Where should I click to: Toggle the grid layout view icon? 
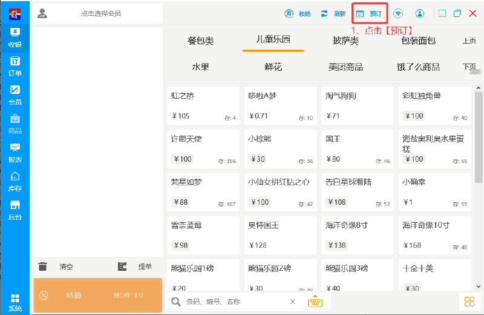(x=469, y=302)
